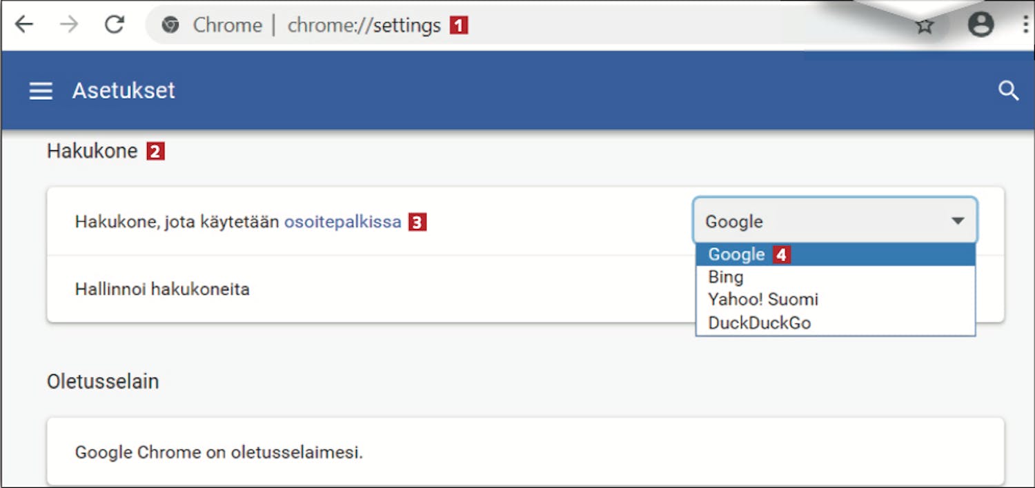Screen dimensions: 1035x488
Task: Reload the page with the refresh icon
Action: (114, 25)
